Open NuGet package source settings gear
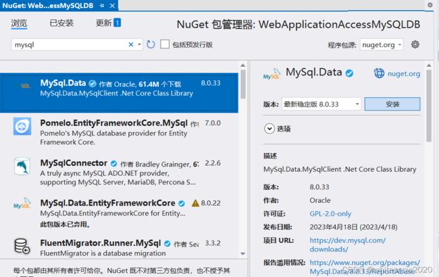The height and width of the screenshot is (277, 439). tap(415, 44)
